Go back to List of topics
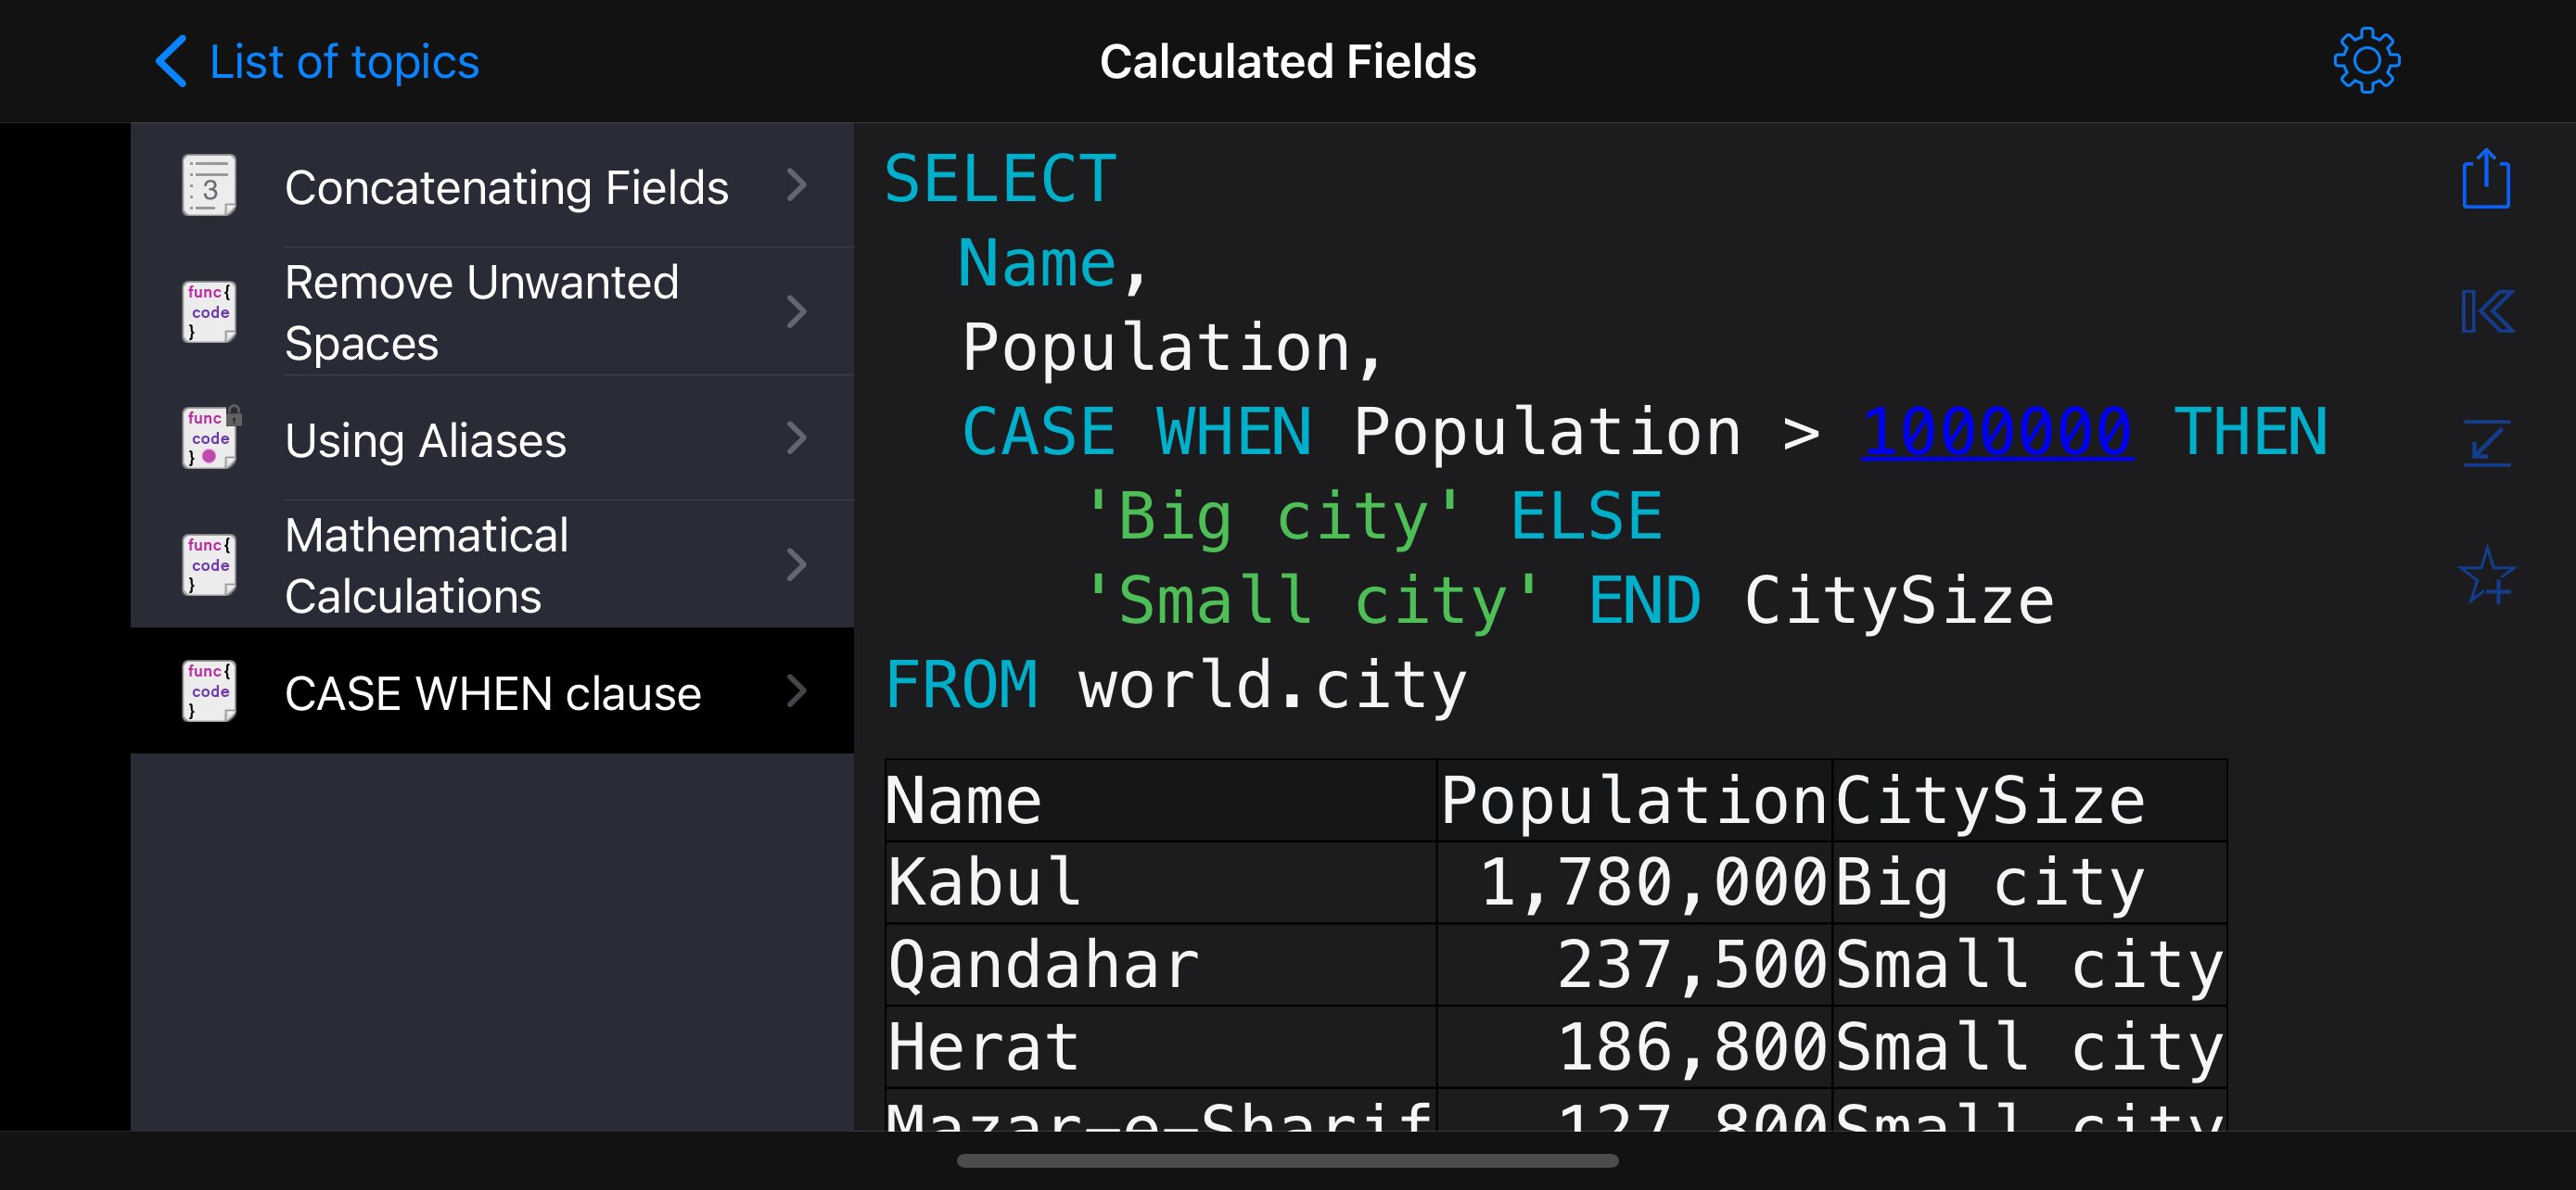This screenshot has width=2576, height=1190. pyautogui.click(x=318, y=62)
